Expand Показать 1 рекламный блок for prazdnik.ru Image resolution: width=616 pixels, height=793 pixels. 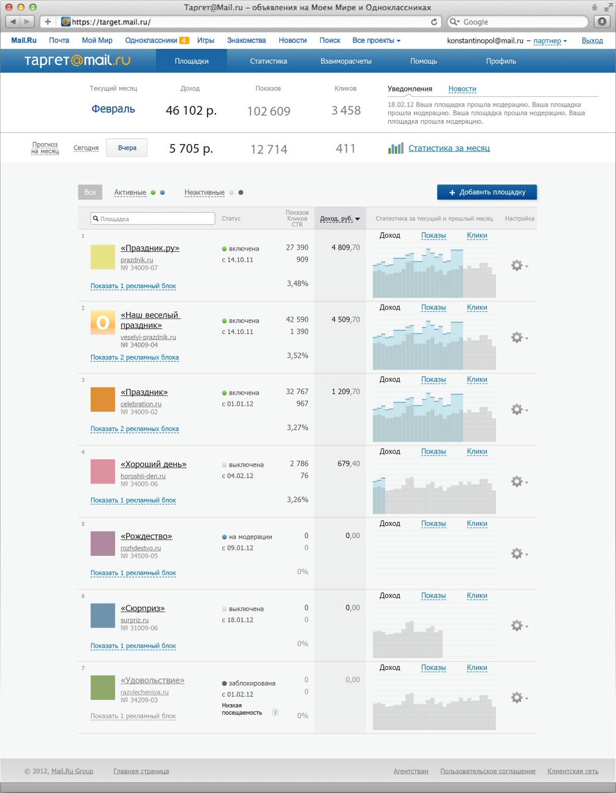pos(133,286)
